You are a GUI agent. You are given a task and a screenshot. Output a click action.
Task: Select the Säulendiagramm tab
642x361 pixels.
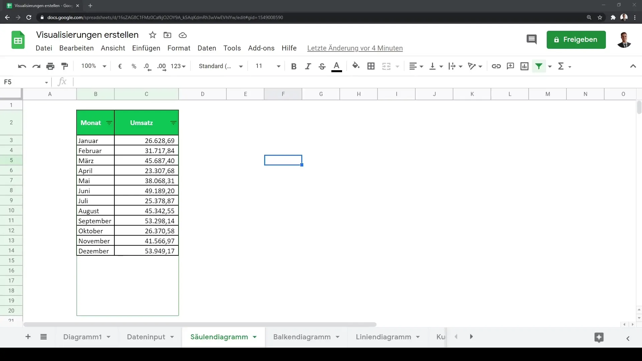click(x=219, y=336)
